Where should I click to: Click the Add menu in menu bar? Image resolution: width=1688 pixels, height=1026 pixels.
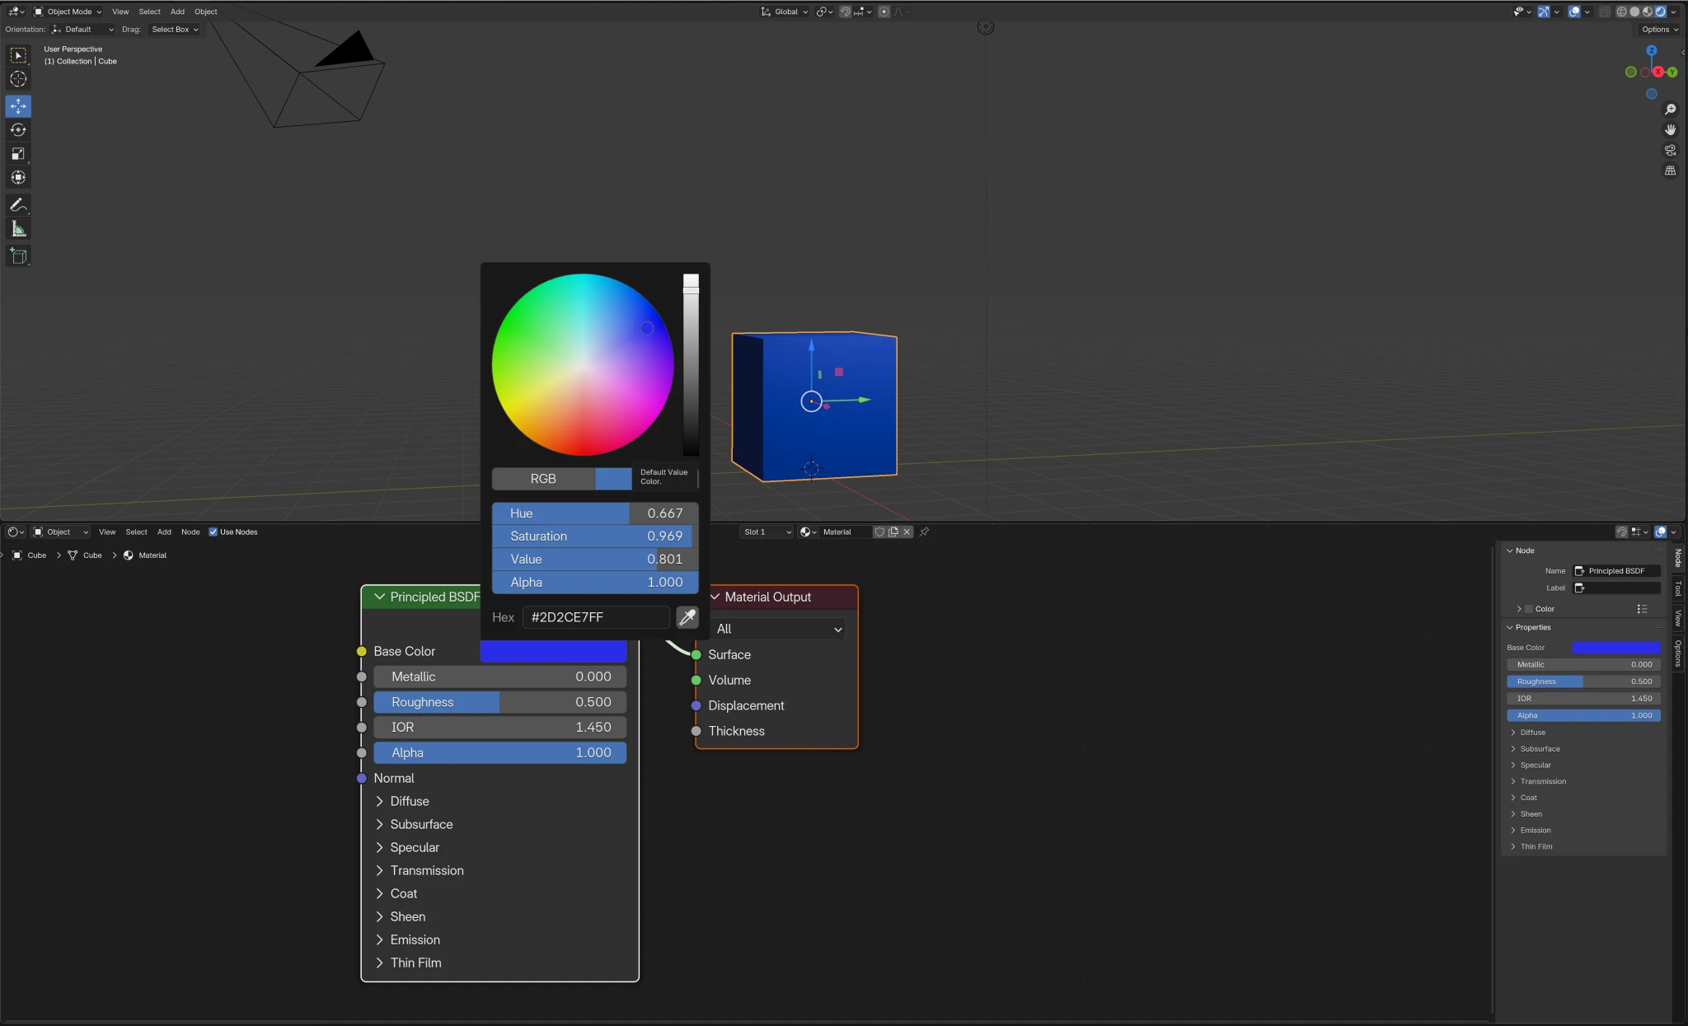pos(177,11)
